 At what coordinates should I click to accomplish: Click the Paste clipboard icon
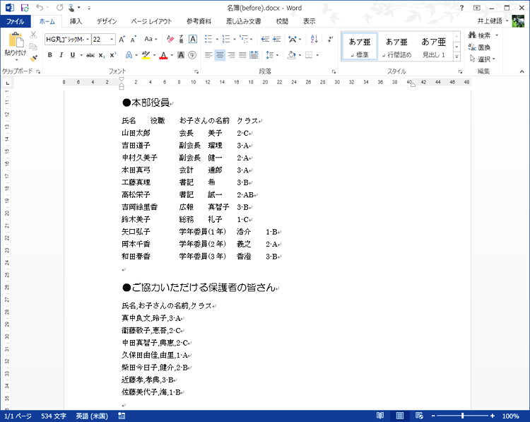[x=16, y=40]
